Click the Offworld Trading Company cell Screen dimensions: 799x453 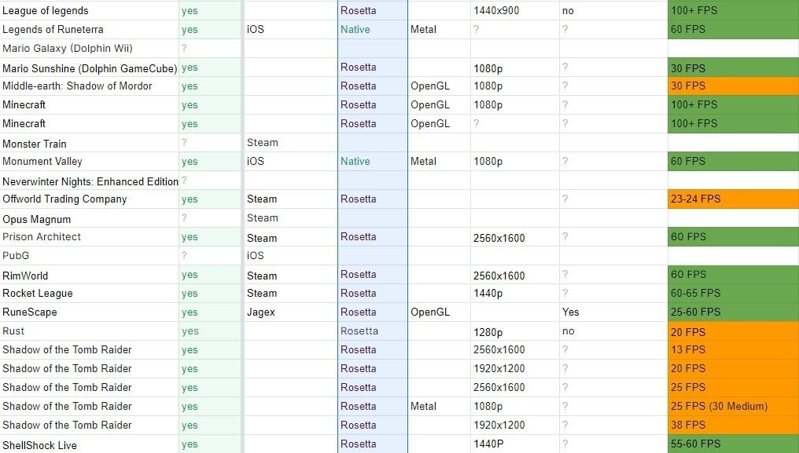[x=64, y=199]
